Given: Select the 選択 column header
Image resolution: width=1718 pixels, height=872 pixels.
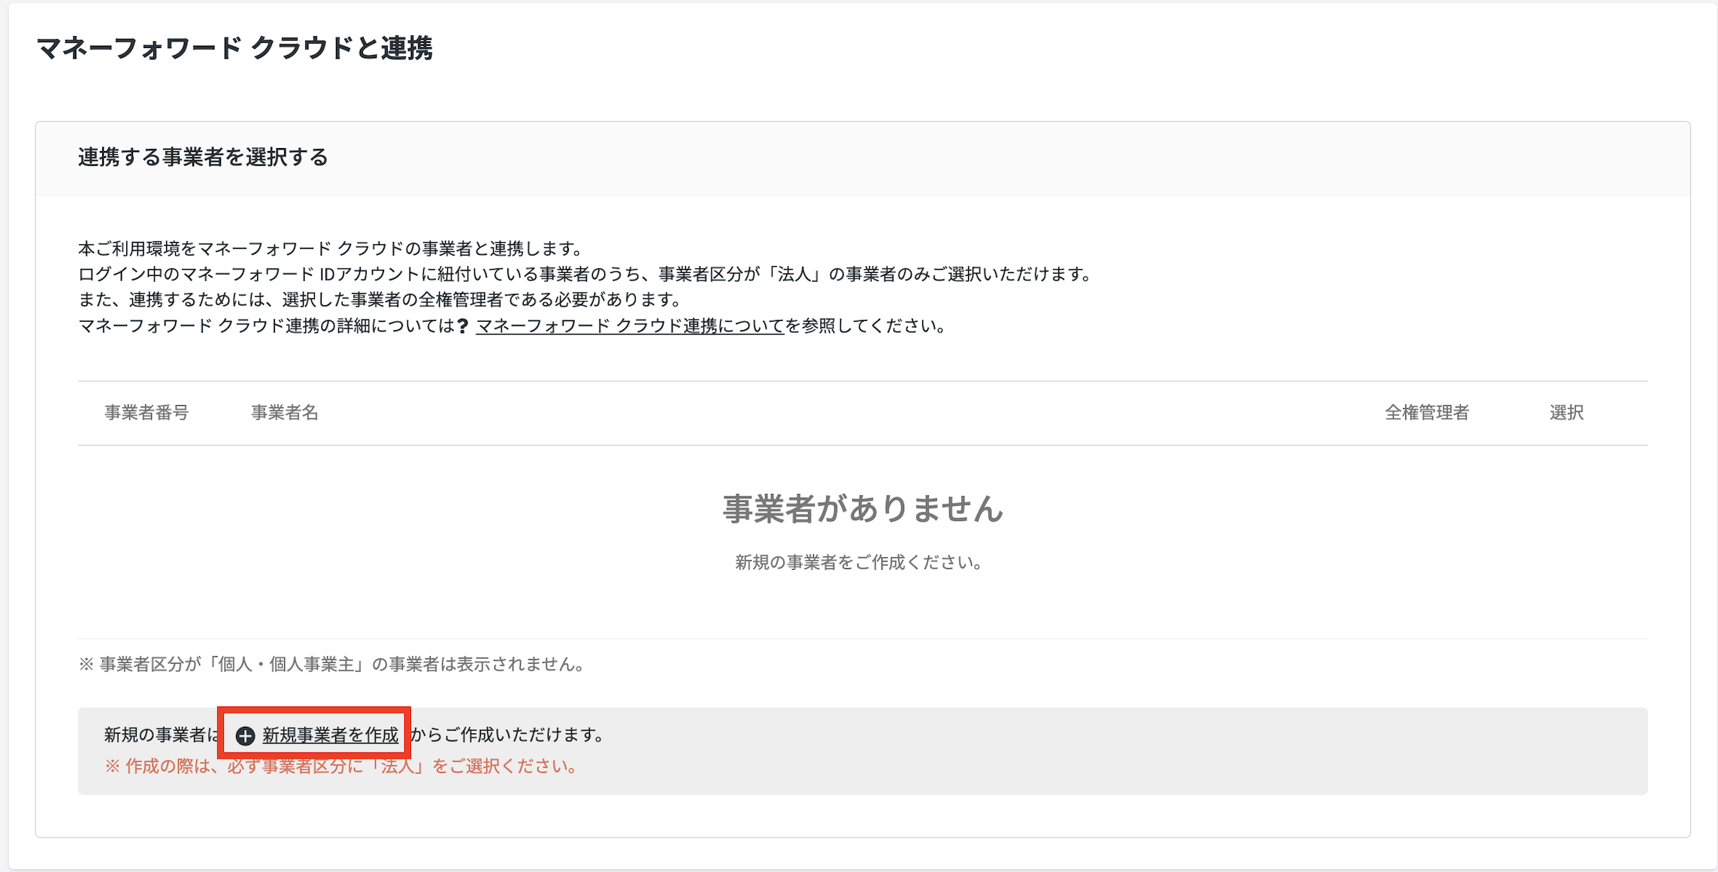Looking at the screenshot, I should (x=1566, y=413).
